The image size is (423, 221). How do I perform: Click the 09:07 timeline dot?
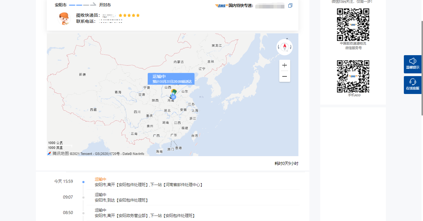(83, 197)
